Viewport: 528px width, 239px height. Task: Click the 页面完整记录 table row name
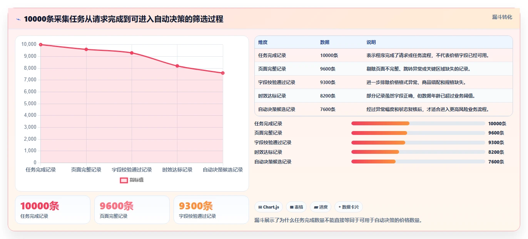[272, 69]
